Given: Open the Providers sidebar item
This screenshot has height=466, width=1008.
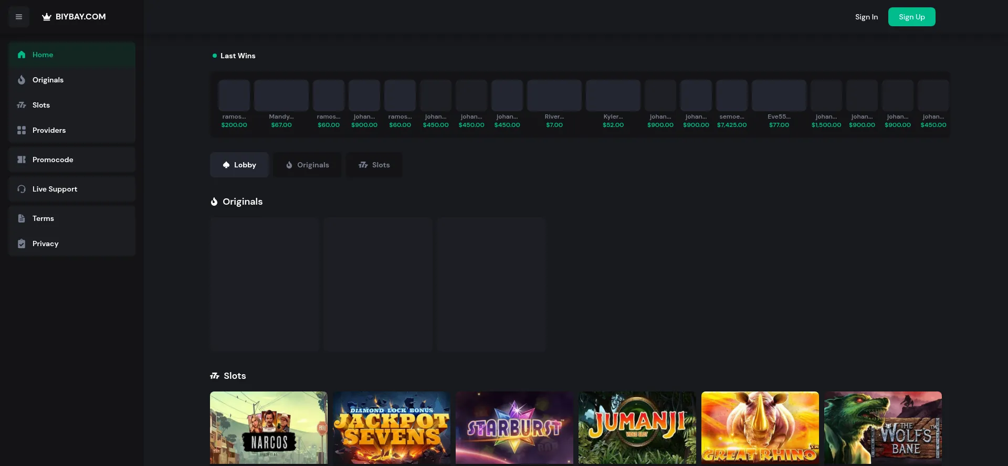Looking at the screenshot, I should (72, 130).
